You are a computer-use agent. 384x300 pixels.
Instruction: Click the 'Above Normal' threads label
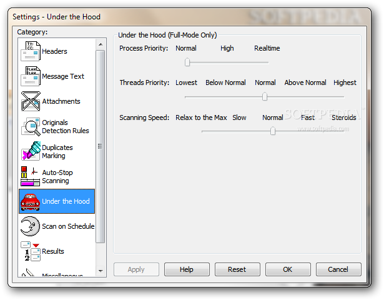pos(305,82)
